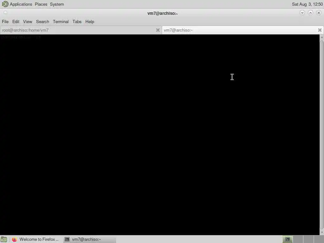Open the Places menu in top panel
Screen dimensions: 324x243
pyautogui.click(x=41, y=4)
